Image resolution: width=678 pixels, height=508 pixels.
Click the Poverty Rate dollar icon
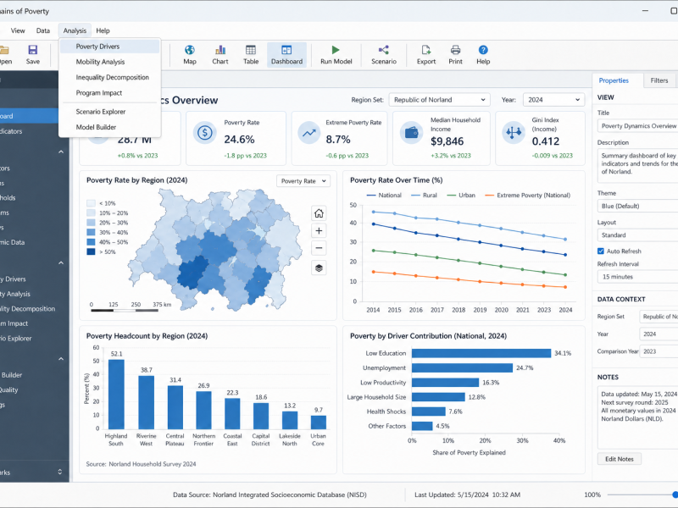pyautogui.click(x=204, y=133)
